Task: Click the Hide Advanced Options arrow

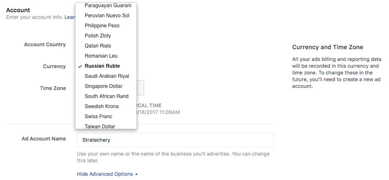Action: tap(137, 174)
